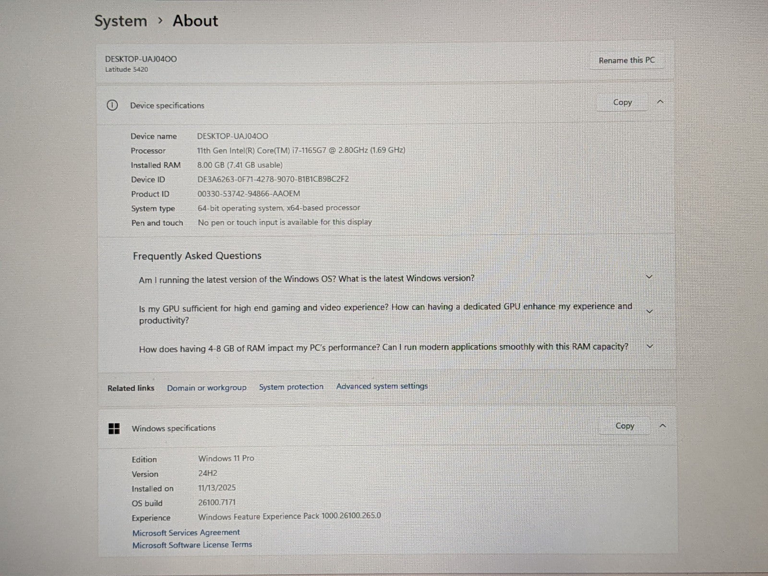The image size is (768, 576).
Task: Open the Microsoft Services Agreement
Action: pyautogui.click(x=186, y=532)
